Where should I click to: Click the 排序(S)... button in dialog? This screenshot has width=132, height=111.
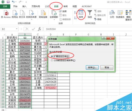pos(92,67)
